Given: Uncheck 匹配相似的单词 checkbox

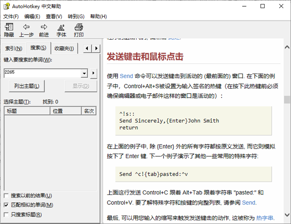Looking at the screenshot, I should (6, 205).
